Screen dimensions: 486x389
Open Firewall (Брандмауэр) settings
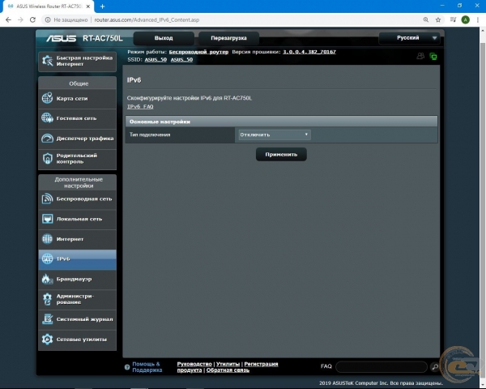pyautogui.click(x=77, y=279)
